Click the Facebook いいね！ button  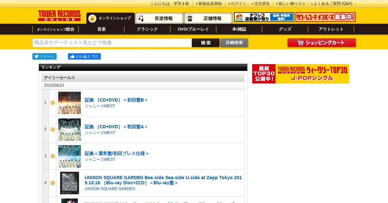coord(84,56)
